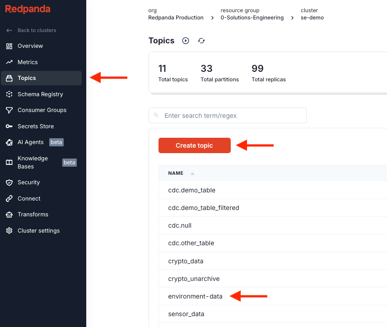Click the Security shield icon
Screen dimensions: 387x327
(9, 182)
